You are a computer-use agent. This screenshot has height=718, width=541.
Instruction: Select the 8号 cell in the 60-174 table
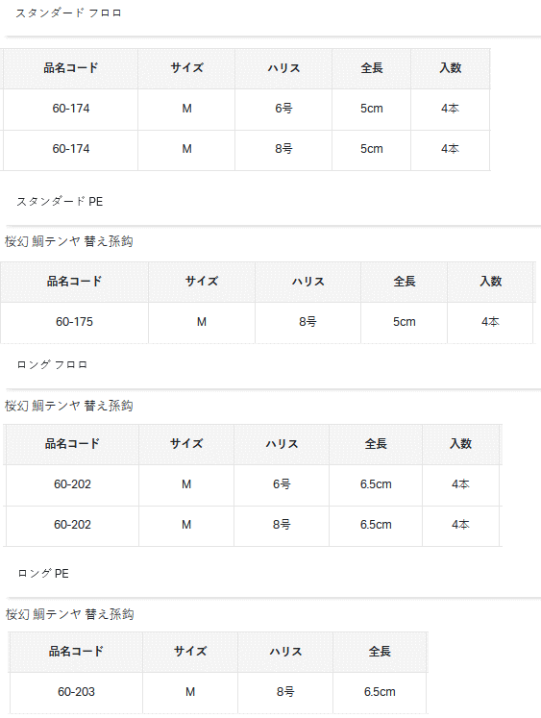[x=283, y=149]
